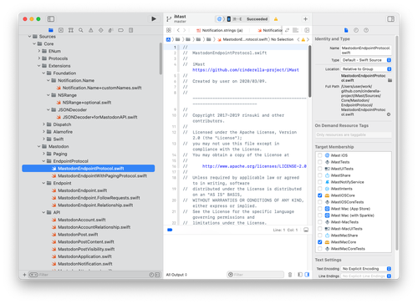The height and width of the screenshot is (304, 418).
Task: Open the Find navigator magnifier
Action: tap(81, 30)
